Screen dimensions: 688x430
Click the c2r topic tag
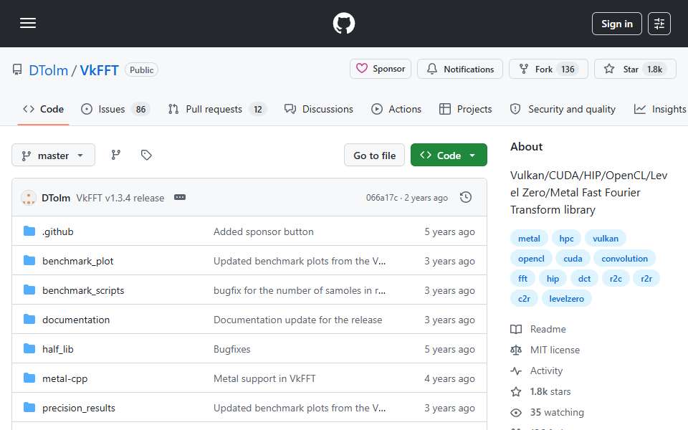click(524, 299)
